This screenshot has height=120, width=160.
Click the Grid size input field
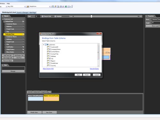coord(37,16)
